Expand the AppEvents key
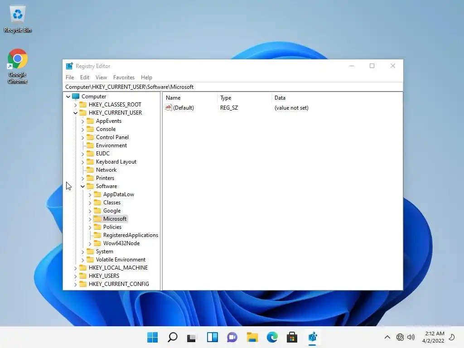This screenshot has width=464, height=348. (x=83, y=121)
